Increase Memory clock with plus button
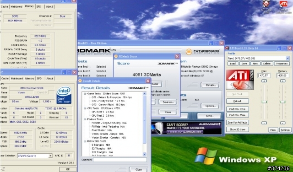 (x=282, y=81)
